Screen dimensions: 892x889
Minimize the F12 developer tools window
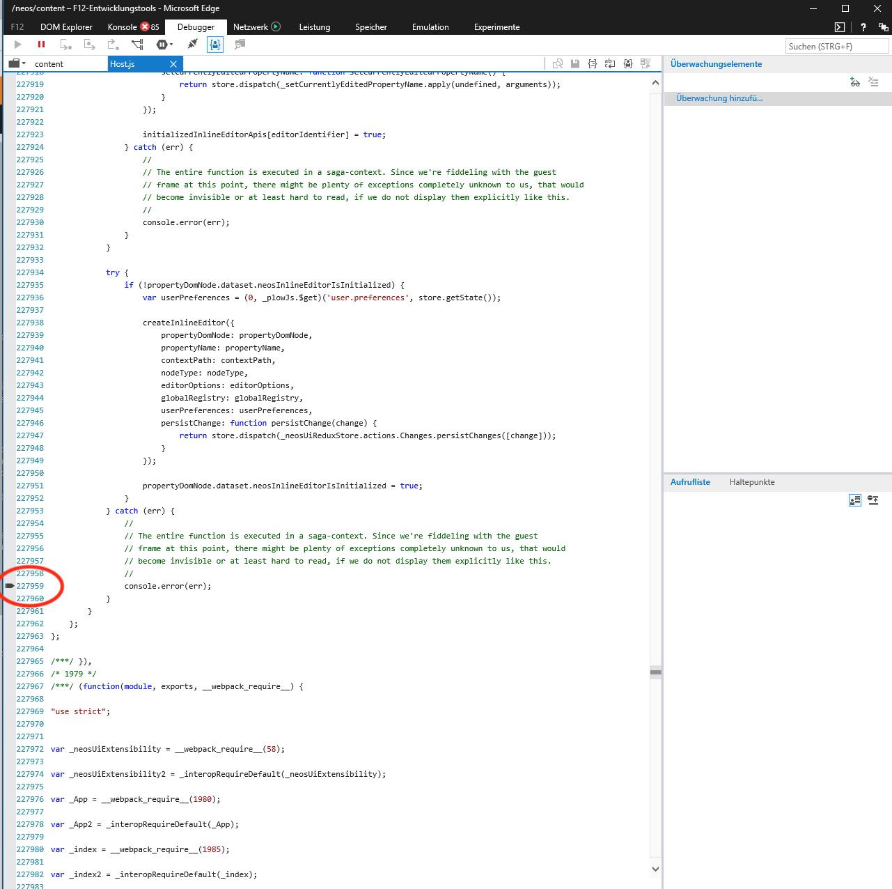813,8
